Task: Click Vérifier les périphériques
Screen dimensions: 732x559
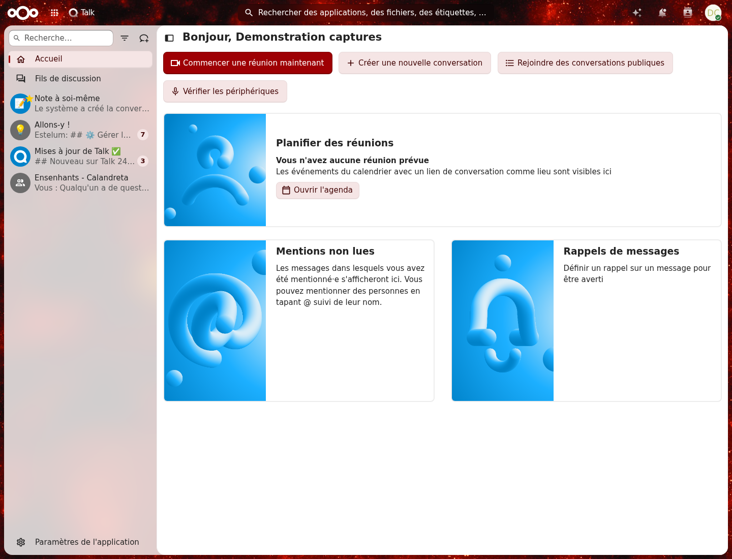Action: point(225,91)
